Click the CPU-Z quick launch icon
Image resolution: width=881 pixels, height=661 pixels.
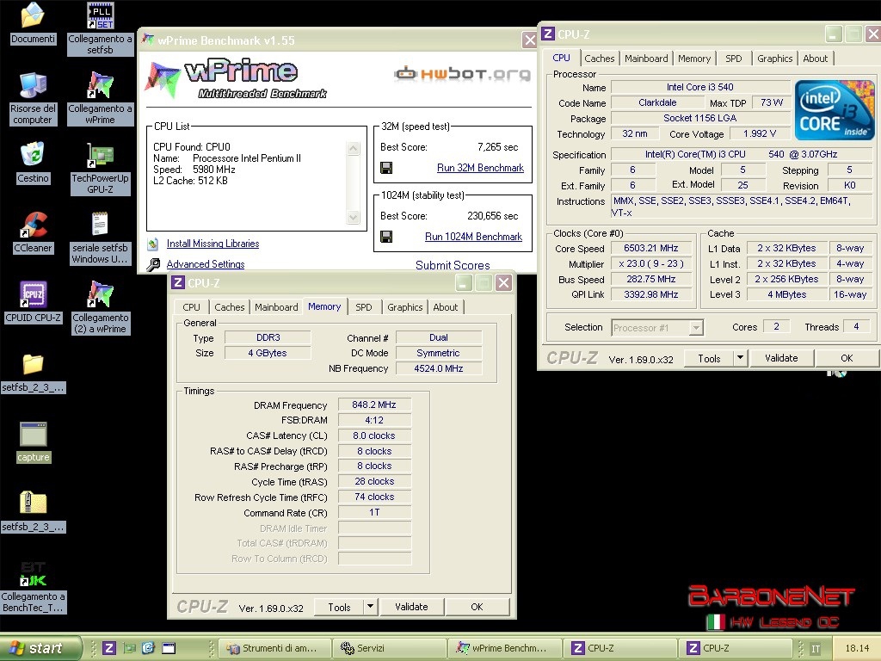coord(109,648)
